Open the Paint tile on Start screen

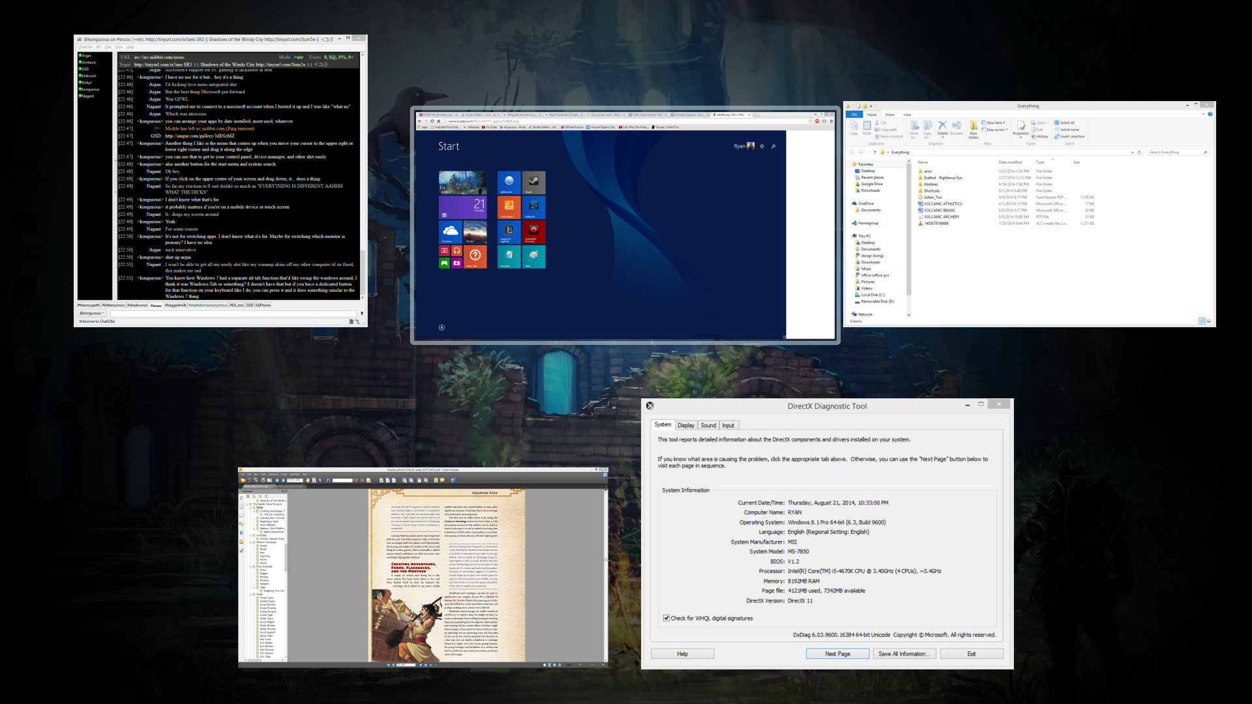[533, 257]
